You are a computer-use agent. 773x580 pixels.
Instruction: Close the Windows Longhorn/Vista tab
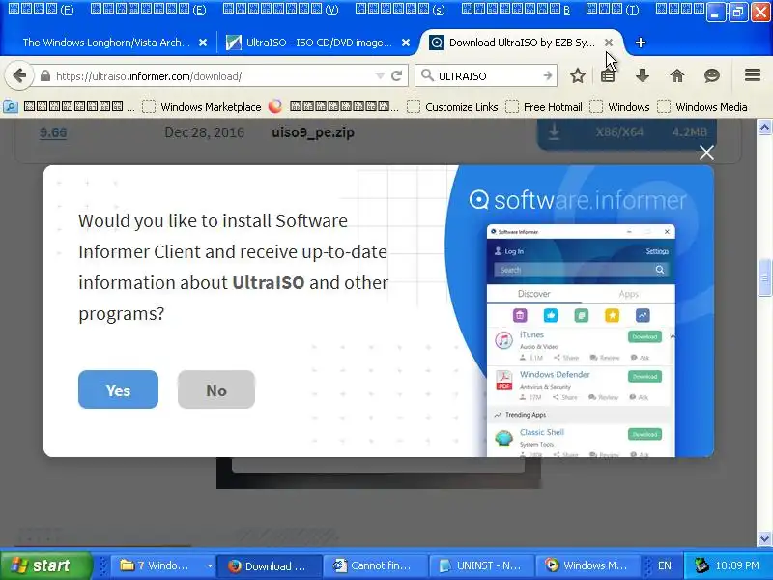click(x=203, y=43)
